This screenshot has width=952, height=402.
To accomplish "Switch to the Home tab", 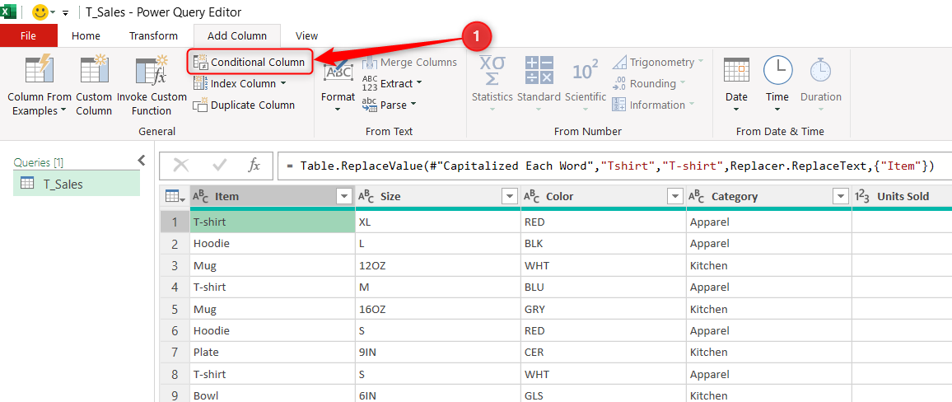I will 86,35.
